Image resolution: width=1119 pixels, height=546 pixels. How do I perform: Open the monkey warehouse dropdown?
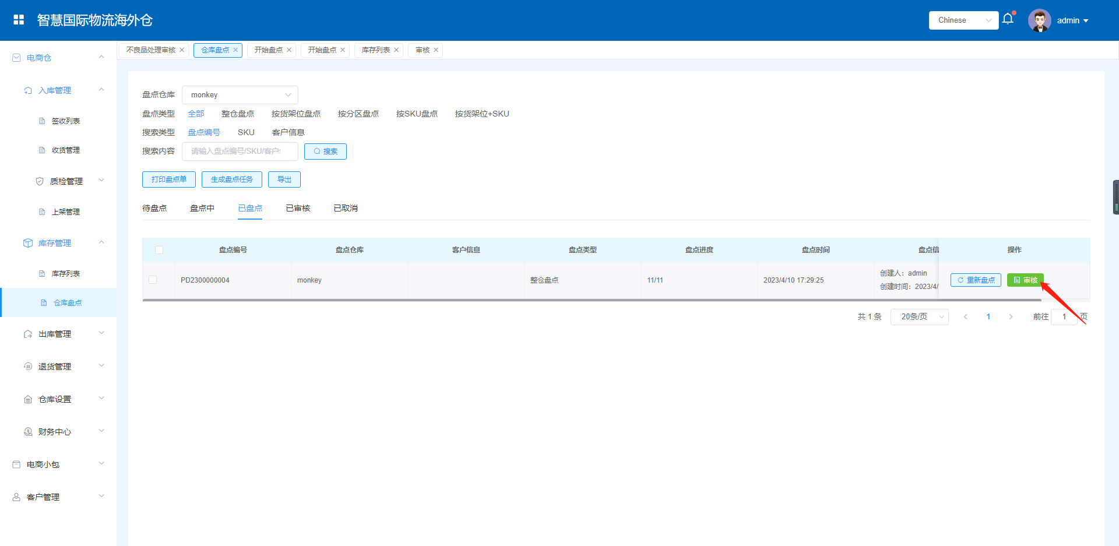coord(240,95)
